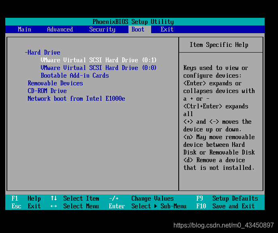Click the Esc Exit key hint
This screenshot has height=233, width=278.
(x=26, y=206)
